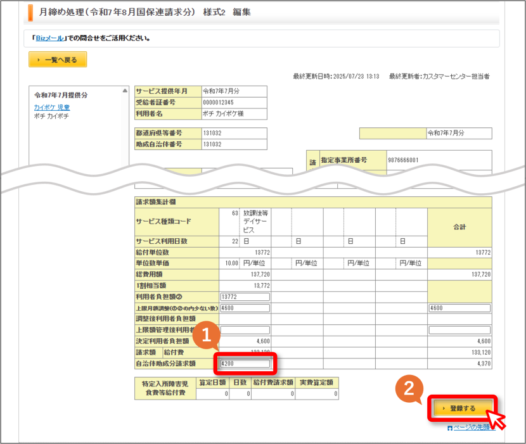Viewport: 526px width, 444px height.
Task: Click the 上限月額調整 input field showing 4600
Action: coord(245,308)
